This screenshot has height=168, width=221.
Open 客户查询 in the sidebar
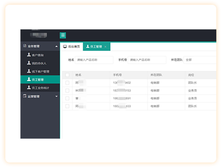pos(40,55)
